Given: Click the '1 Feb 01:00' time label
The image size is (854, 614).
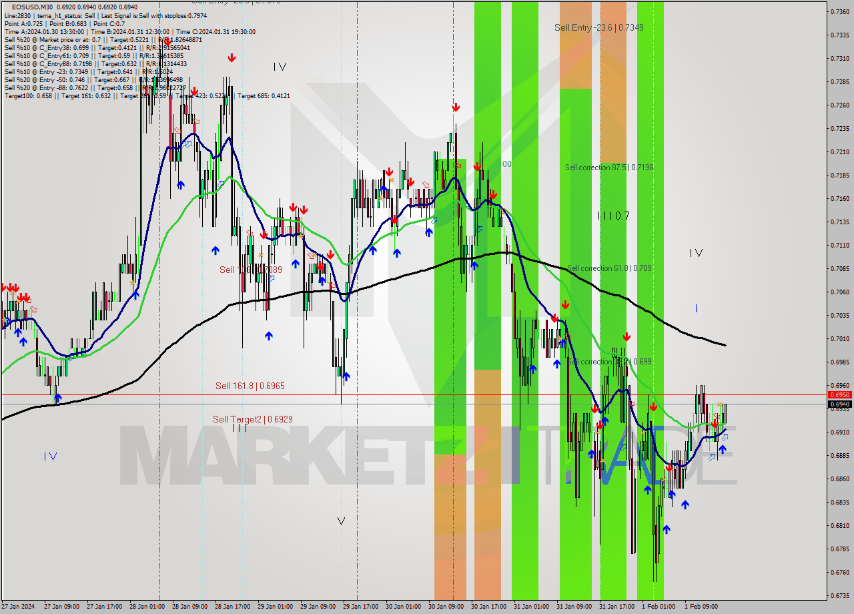Looking at the screenshot, I should tap(659, 607).
